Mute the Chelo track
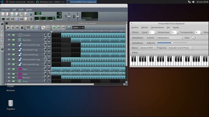The width and height of the screenshot is (209, 117). tap(13, 74)
